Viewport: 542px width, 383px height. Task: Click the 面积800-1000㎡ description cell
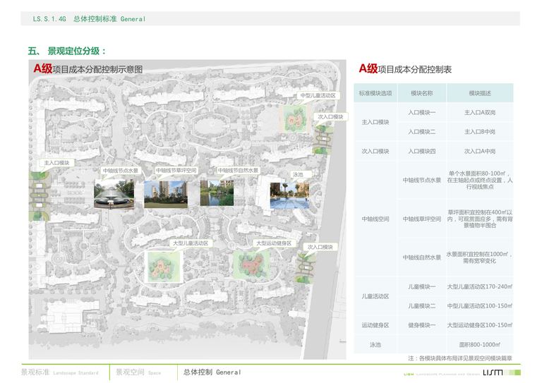480,344
